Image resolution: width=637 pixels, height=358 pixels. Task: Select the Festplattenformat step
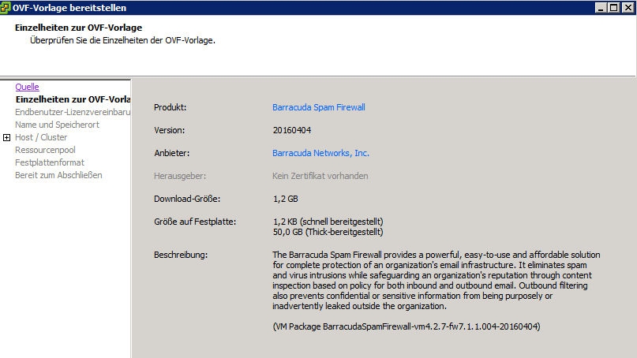(49, 162)
